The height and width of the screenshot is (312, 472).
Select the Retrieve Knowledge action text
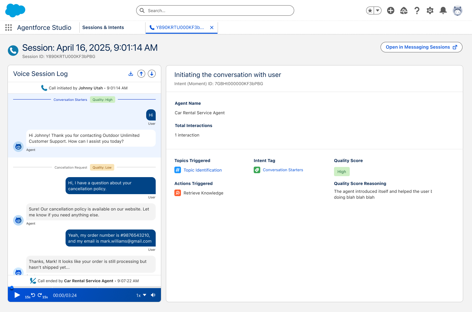pos(203,193)
